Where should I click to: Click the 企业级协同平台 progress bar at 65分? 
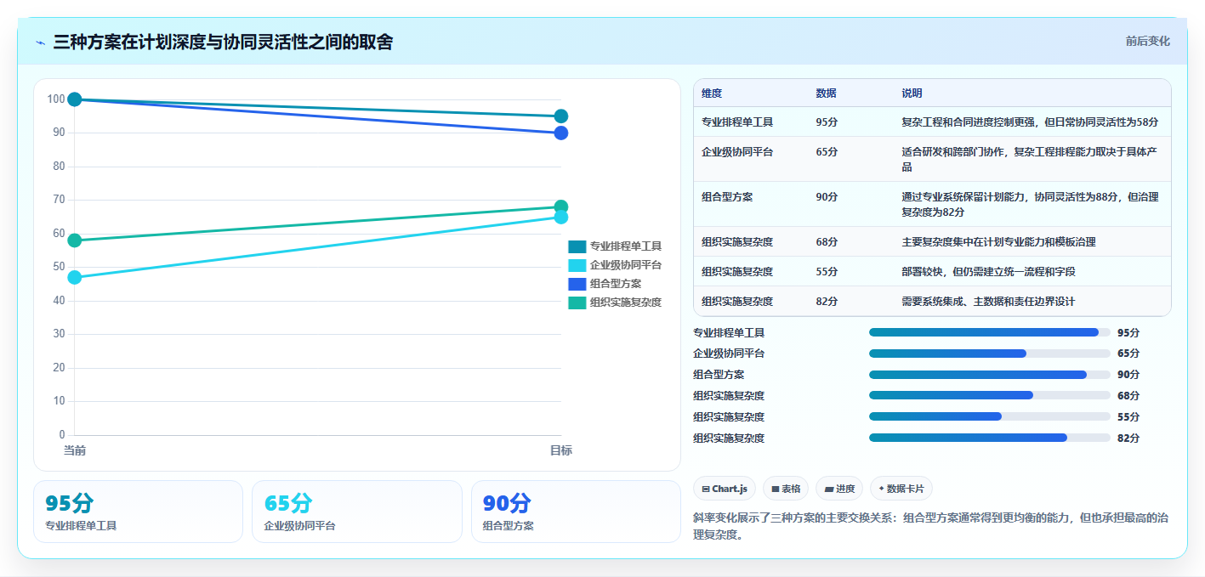click(990, 354)
